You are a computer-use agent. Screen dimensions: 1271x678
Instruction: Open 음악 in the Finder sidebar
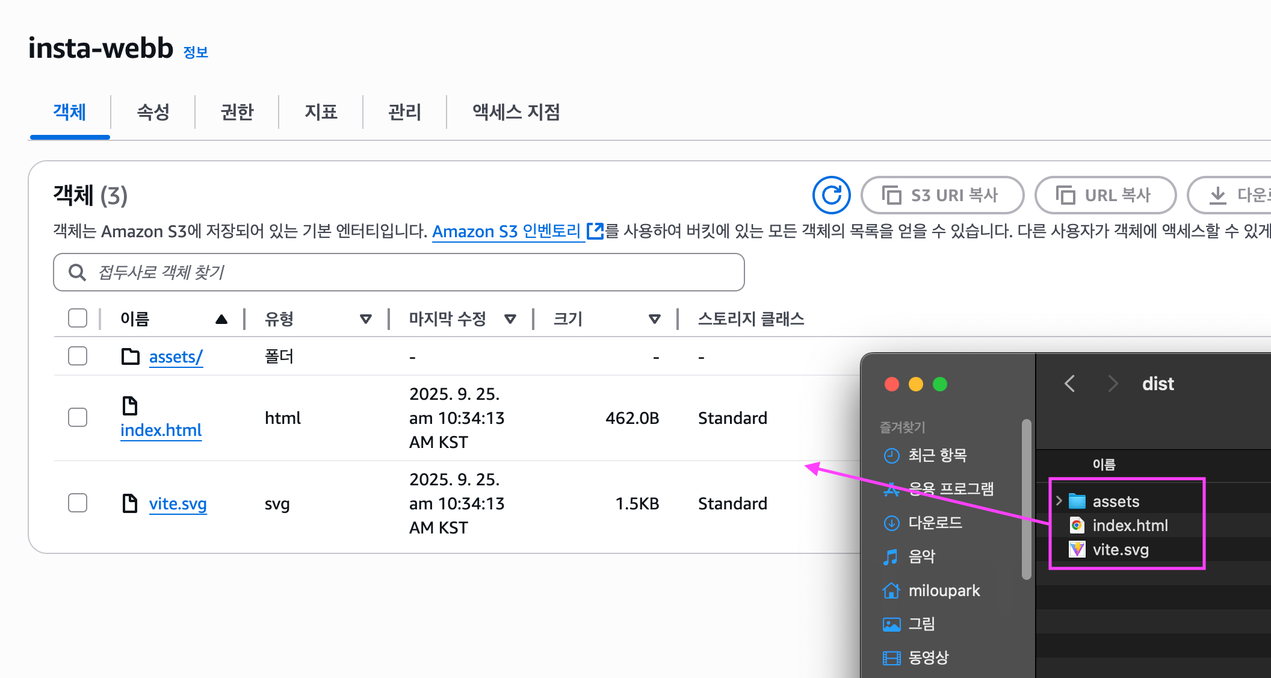click(921, 556)
